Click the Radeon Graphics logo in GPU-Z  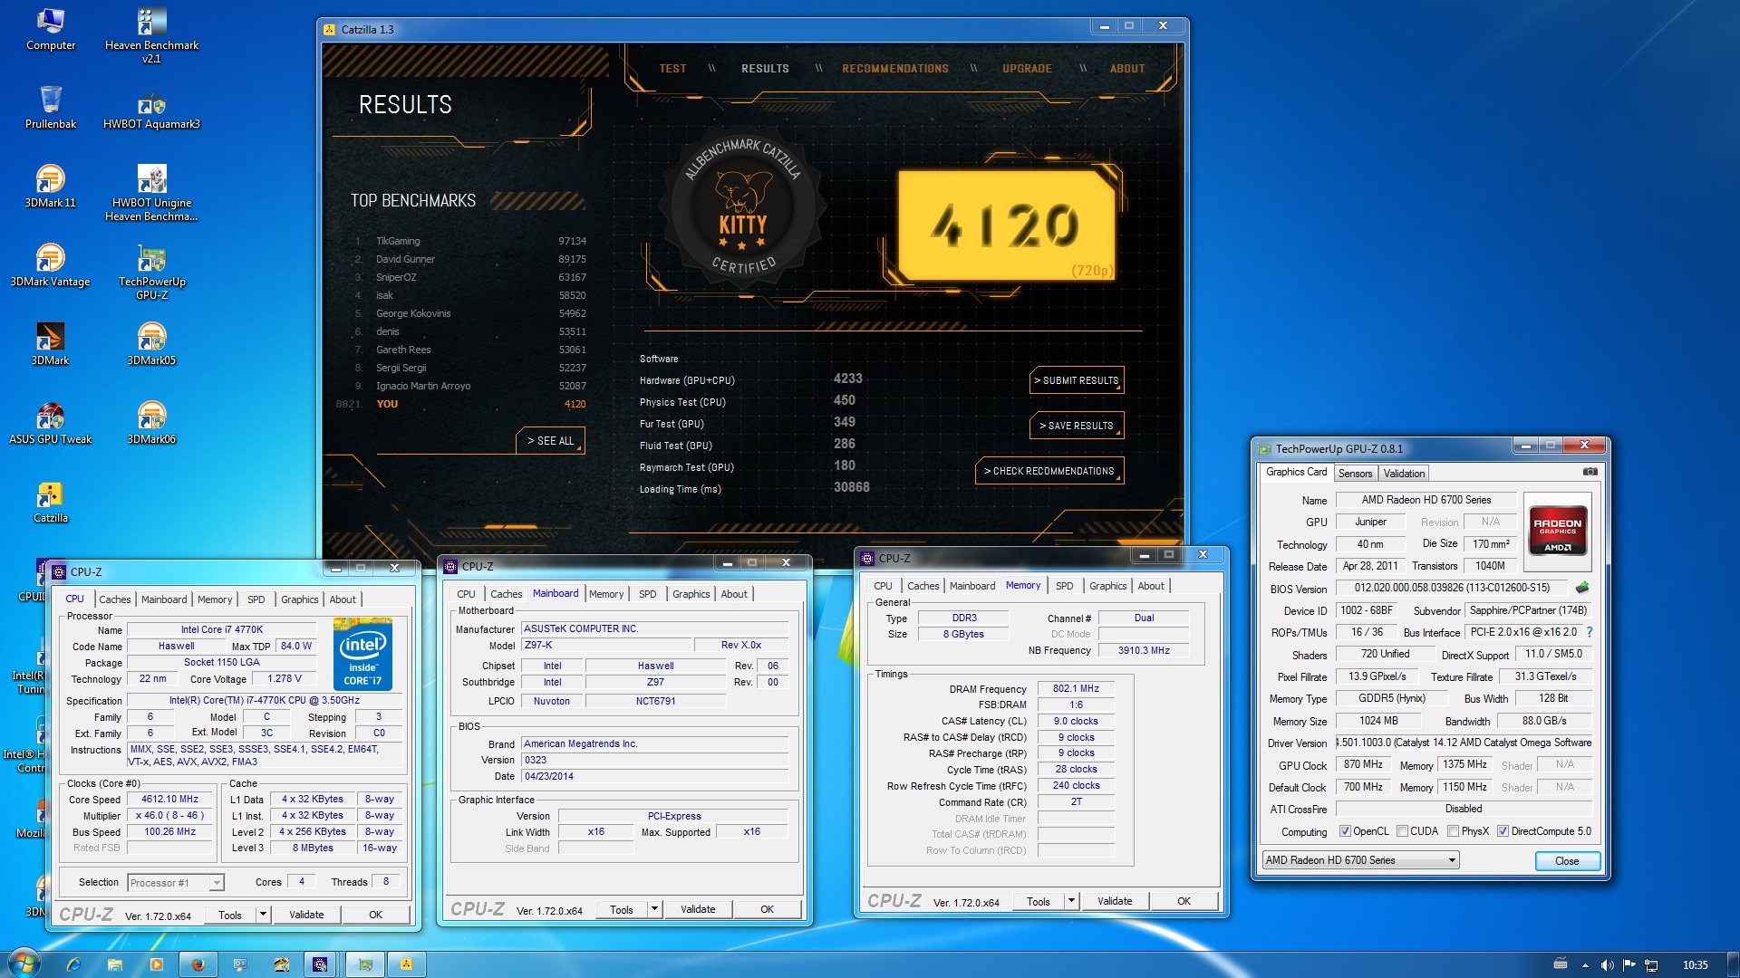click(x=1557, y=531)
